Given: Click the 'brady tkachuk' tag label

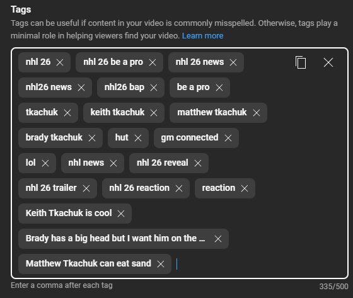Looking at the screenshot, I should pyautogui.click(x=54, y=138).
